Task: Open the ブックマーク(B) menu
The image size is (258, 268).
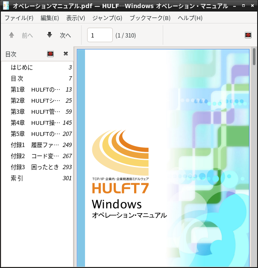Action: [150, 18]
